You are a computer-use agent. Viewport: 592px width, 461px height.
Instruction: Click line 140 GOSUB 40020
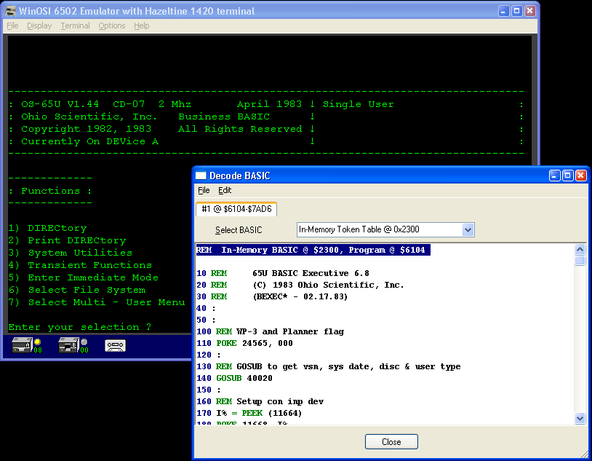pyautogui.click(x=234, y=378)
